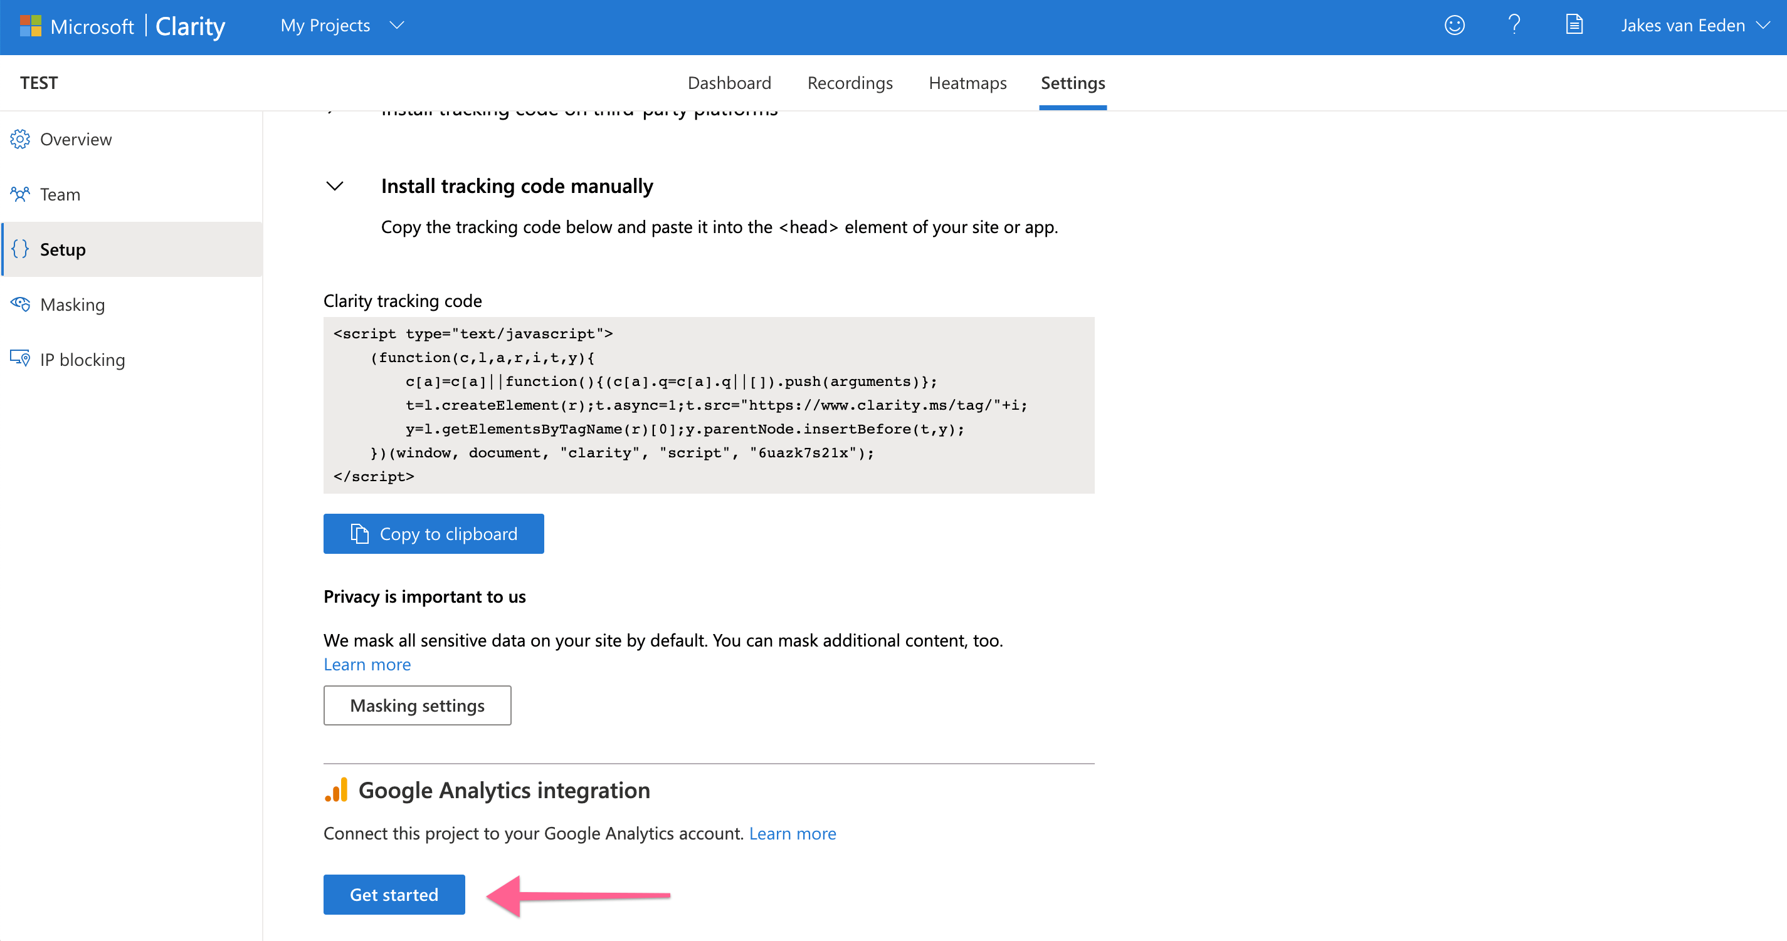Collapse the Install tracking code manually section
The image size is (1787, 941).
[x=335, y=185]
